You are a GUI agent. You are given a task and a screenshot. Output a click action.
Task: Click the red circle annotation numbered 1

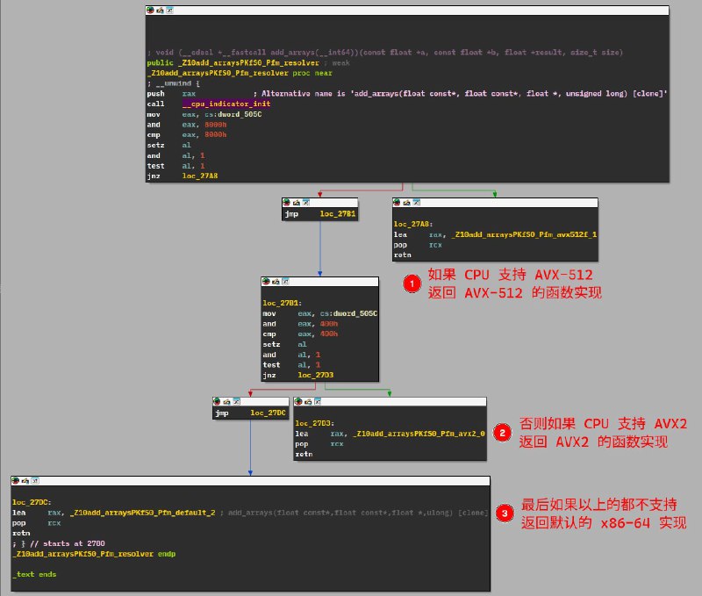pyautogui.click(x=411, y=284)
